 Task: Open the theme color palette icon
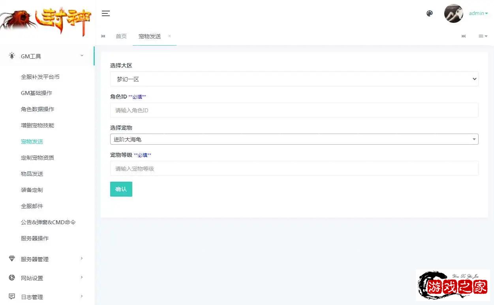(x=430, y=13)
